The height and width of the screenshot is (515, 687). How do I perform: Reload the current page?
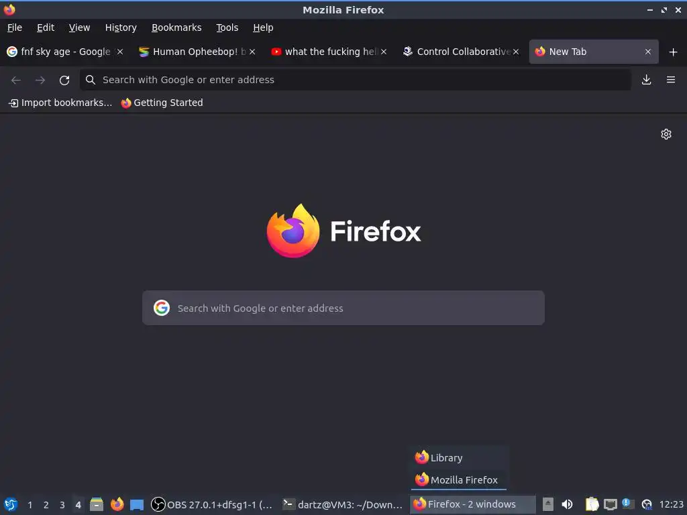(64, 80)
